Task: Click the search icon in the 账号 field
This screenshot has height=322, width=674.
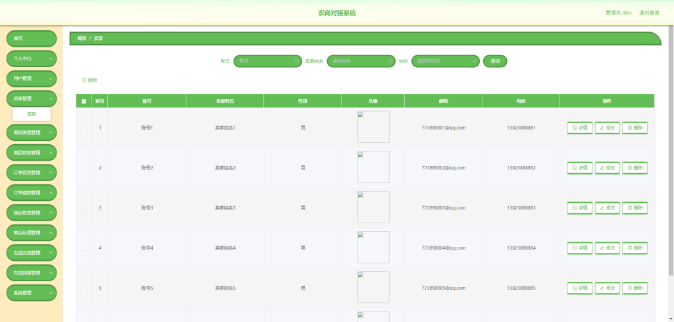Action: pyautogui.click(x=297, y=61)
